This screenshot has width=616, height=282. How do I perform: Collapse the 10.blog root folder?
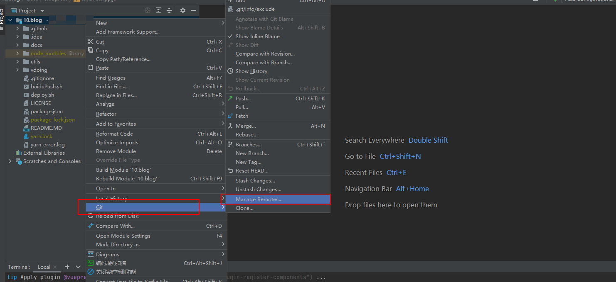[10, 20]
